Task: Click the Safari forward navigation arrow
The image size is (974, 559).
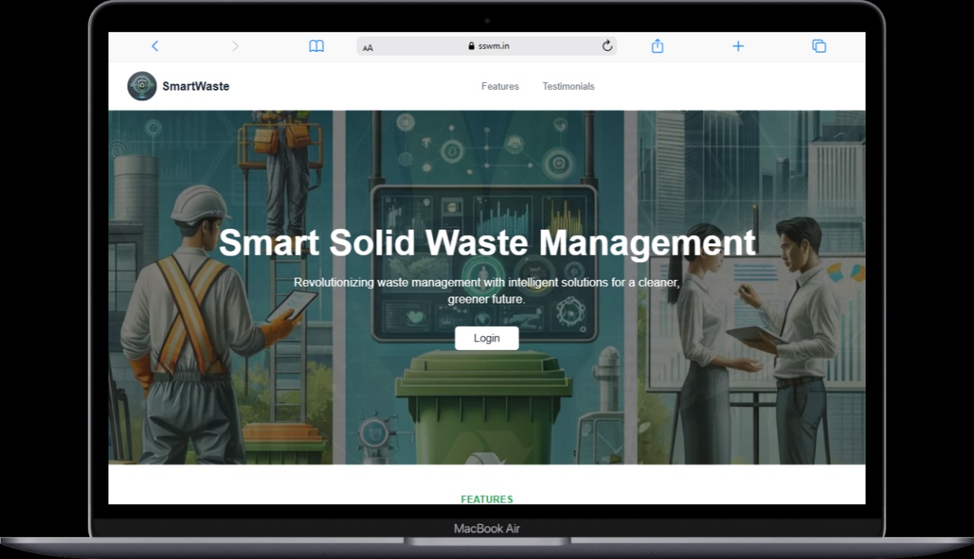Action: 236,46
